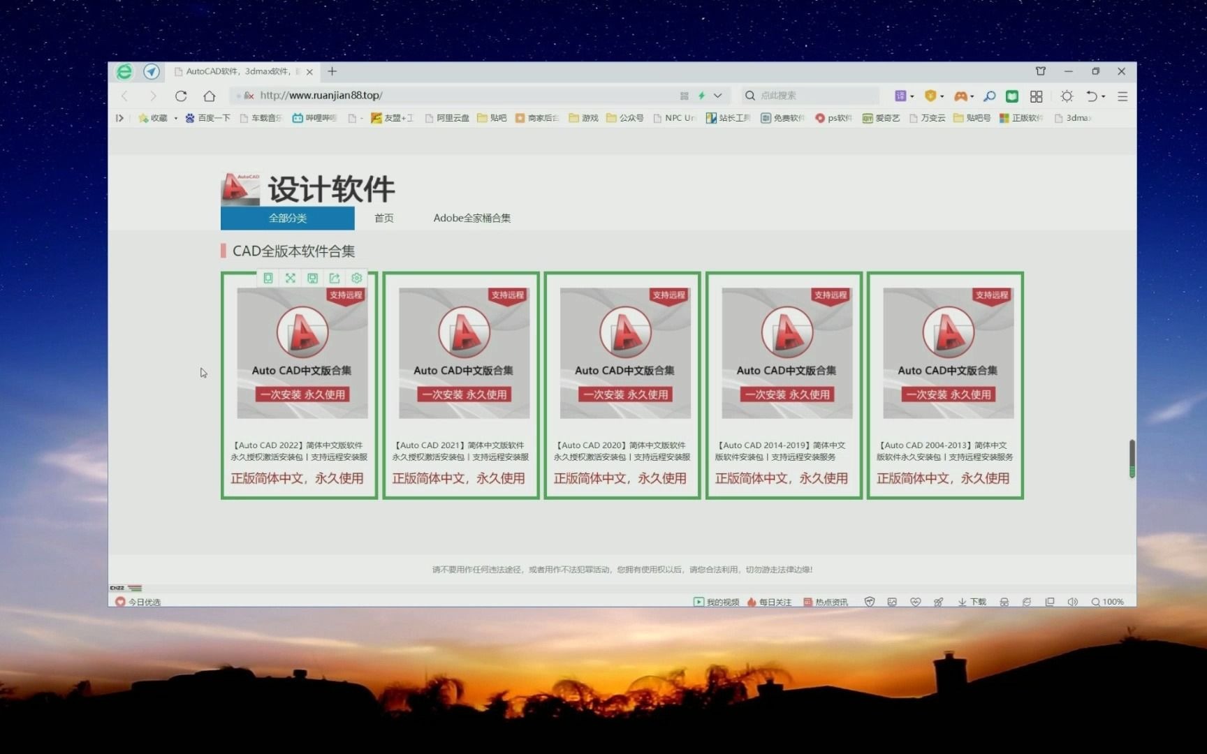Open the Auto CAD 2020 product thumbnail
The height and width of the screenshot is (754, 1207).
(625, 353)
